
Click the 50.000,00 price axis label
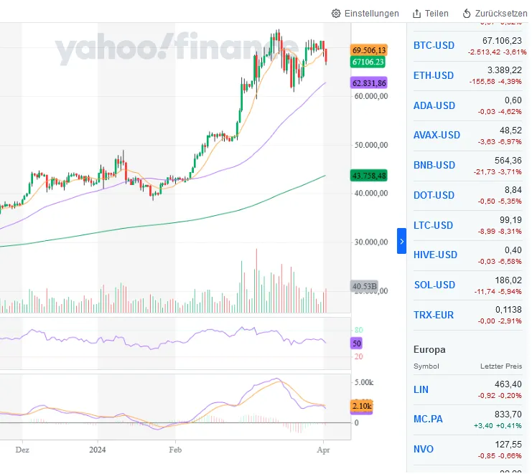[x=371, y=145]
